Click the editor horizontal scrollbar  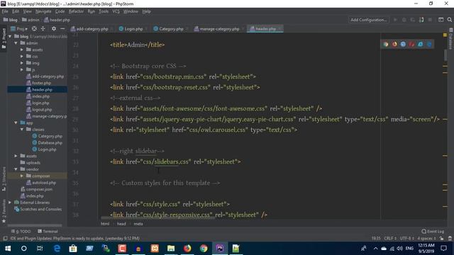157,218
